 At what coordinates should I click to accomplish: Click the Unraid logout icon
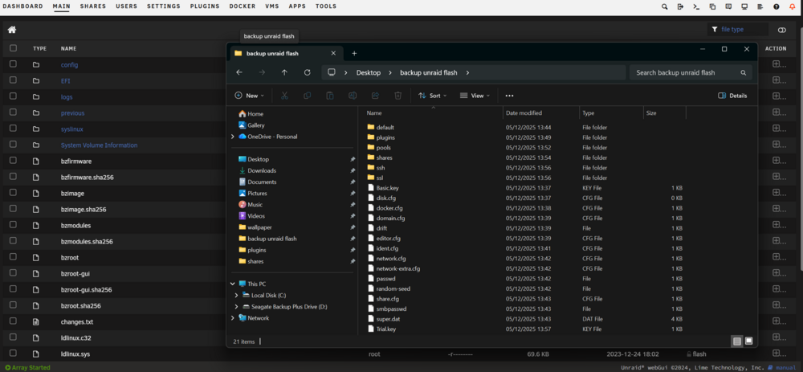680,6
